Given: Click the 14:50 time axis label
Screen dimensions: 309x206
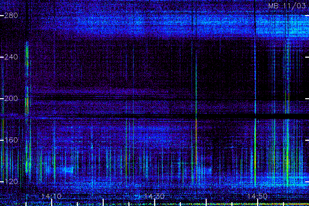Looking at the screenshot, I should point(257,196).
